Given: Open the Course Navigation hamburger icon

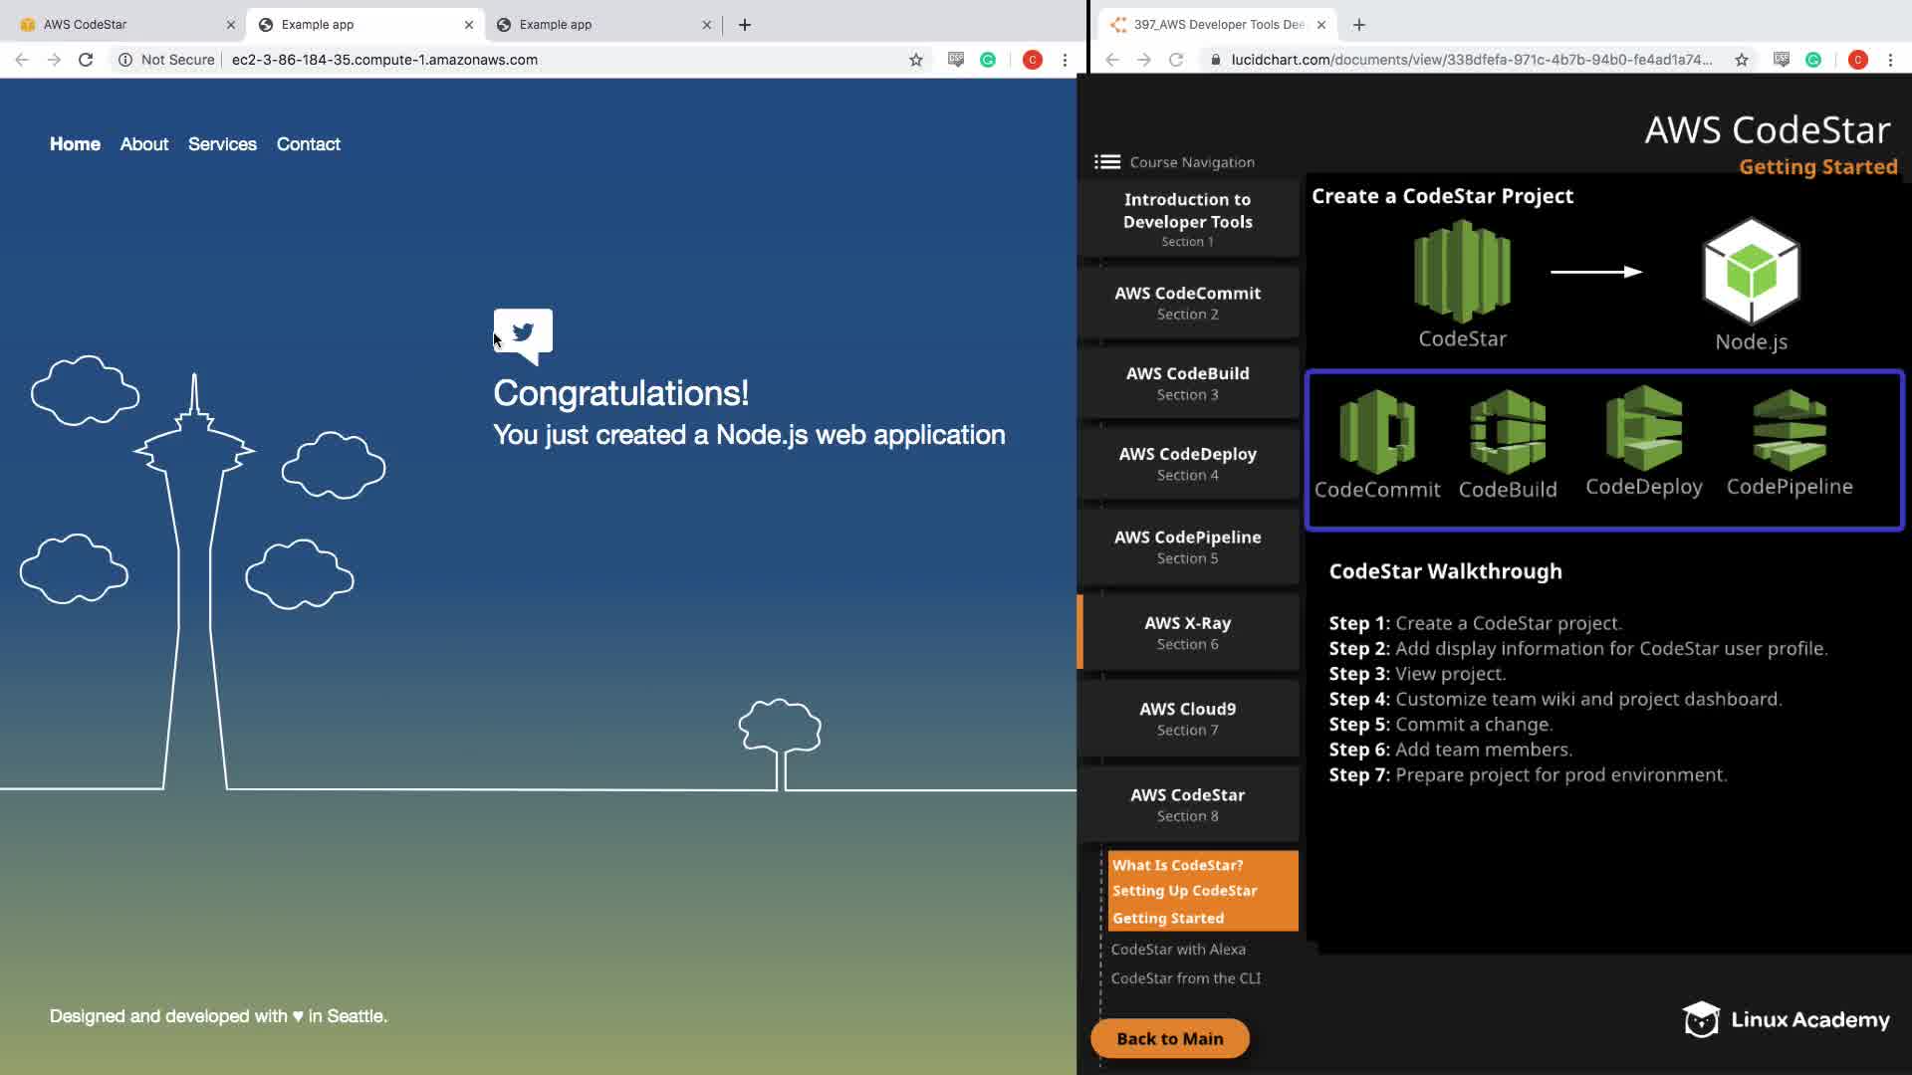Looking at the screenshot, I should 1106,162.
